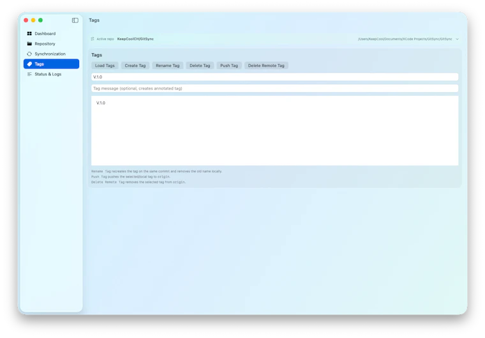
Task: Click the green fullscreen window button
Action: [40, 20]
